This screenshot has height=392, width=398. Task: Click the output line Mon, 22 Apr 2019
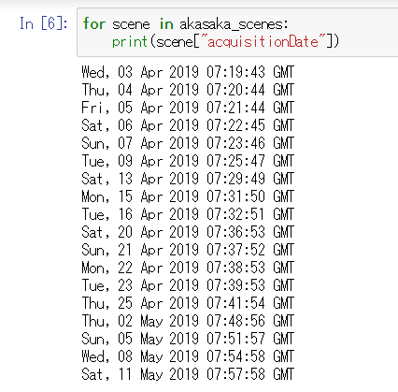point(188,268)
